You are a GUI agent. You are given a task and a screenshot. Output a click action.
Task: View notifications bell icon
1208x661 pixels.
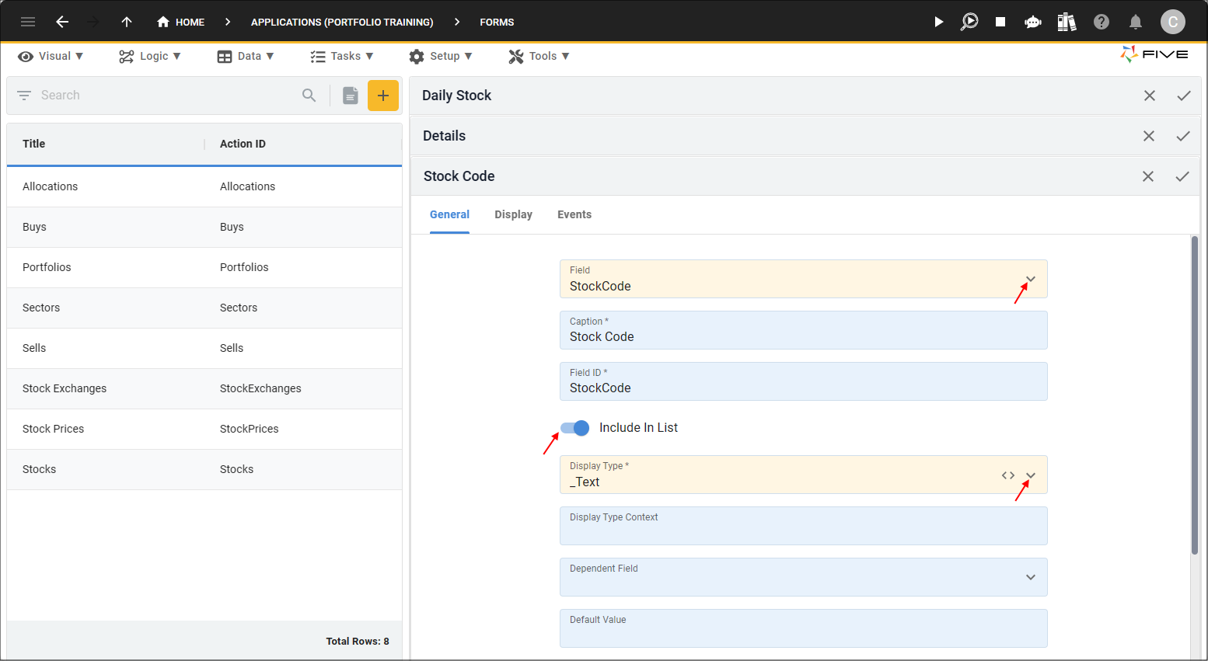[x=1136, y=22]
